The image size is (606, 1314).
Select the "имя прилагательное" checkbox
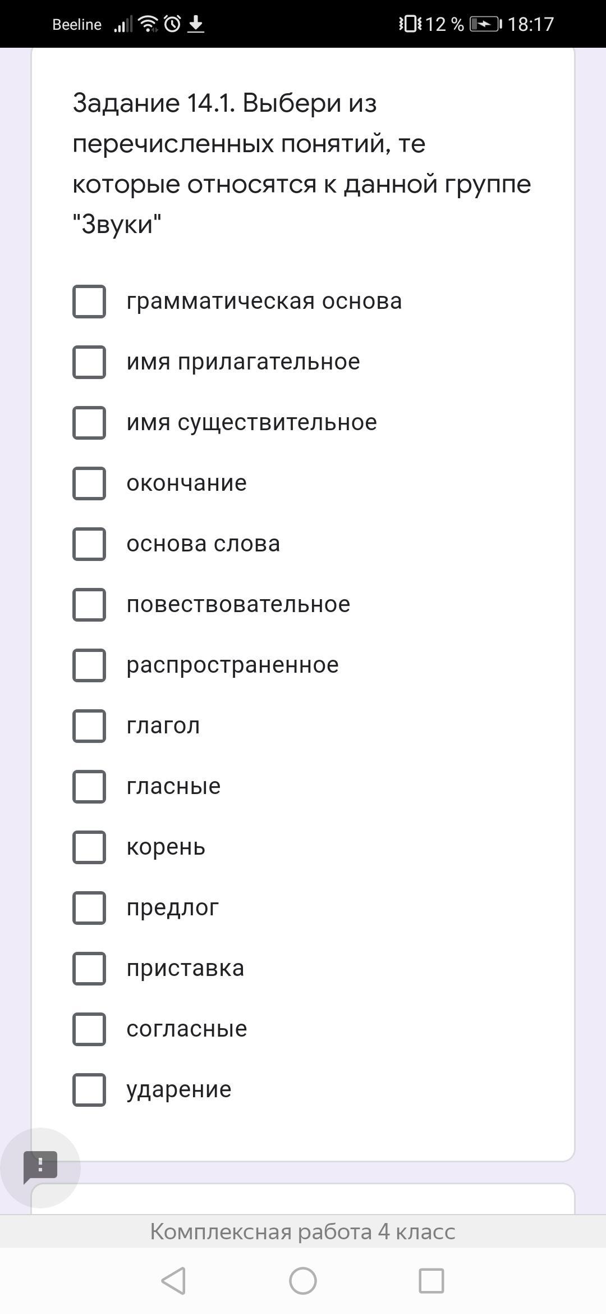[x=89, y=362]
